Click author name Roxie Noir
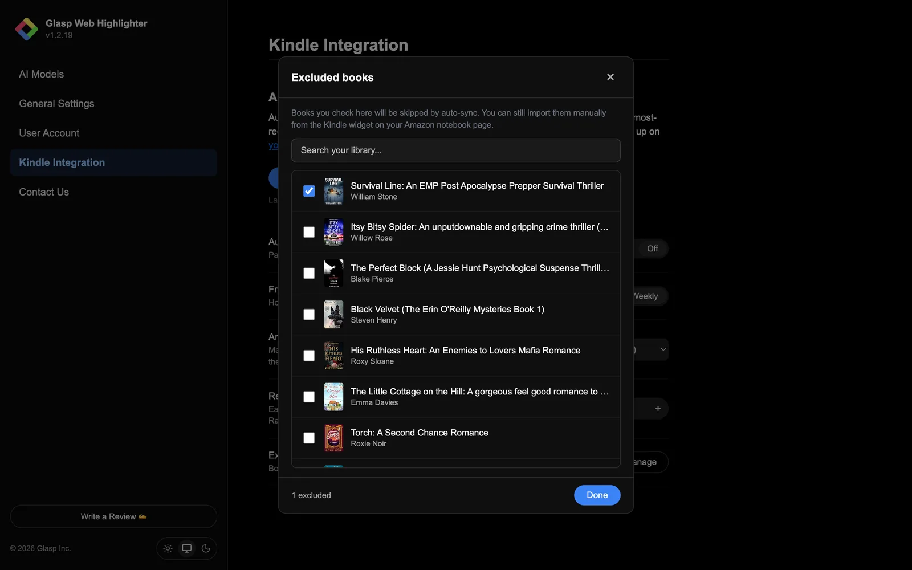912x570 pixels. [369, 443]
